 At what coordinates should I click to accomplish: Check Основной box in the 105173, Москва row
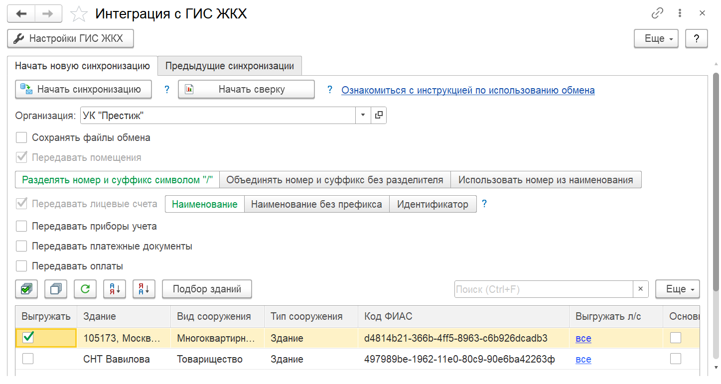(x=676, y=338)
